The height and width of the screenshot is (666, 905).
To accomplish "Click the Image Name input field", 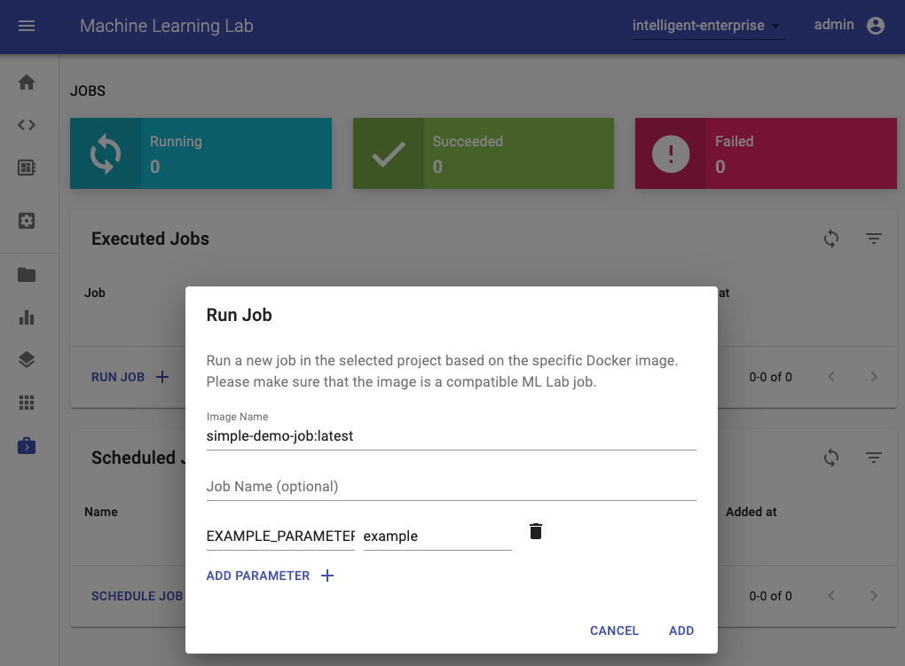I will coord(451,436).
